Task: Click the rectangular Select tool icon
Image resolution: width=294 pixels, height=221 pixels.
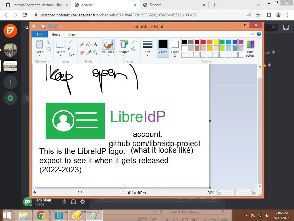Action: (61, 45)
